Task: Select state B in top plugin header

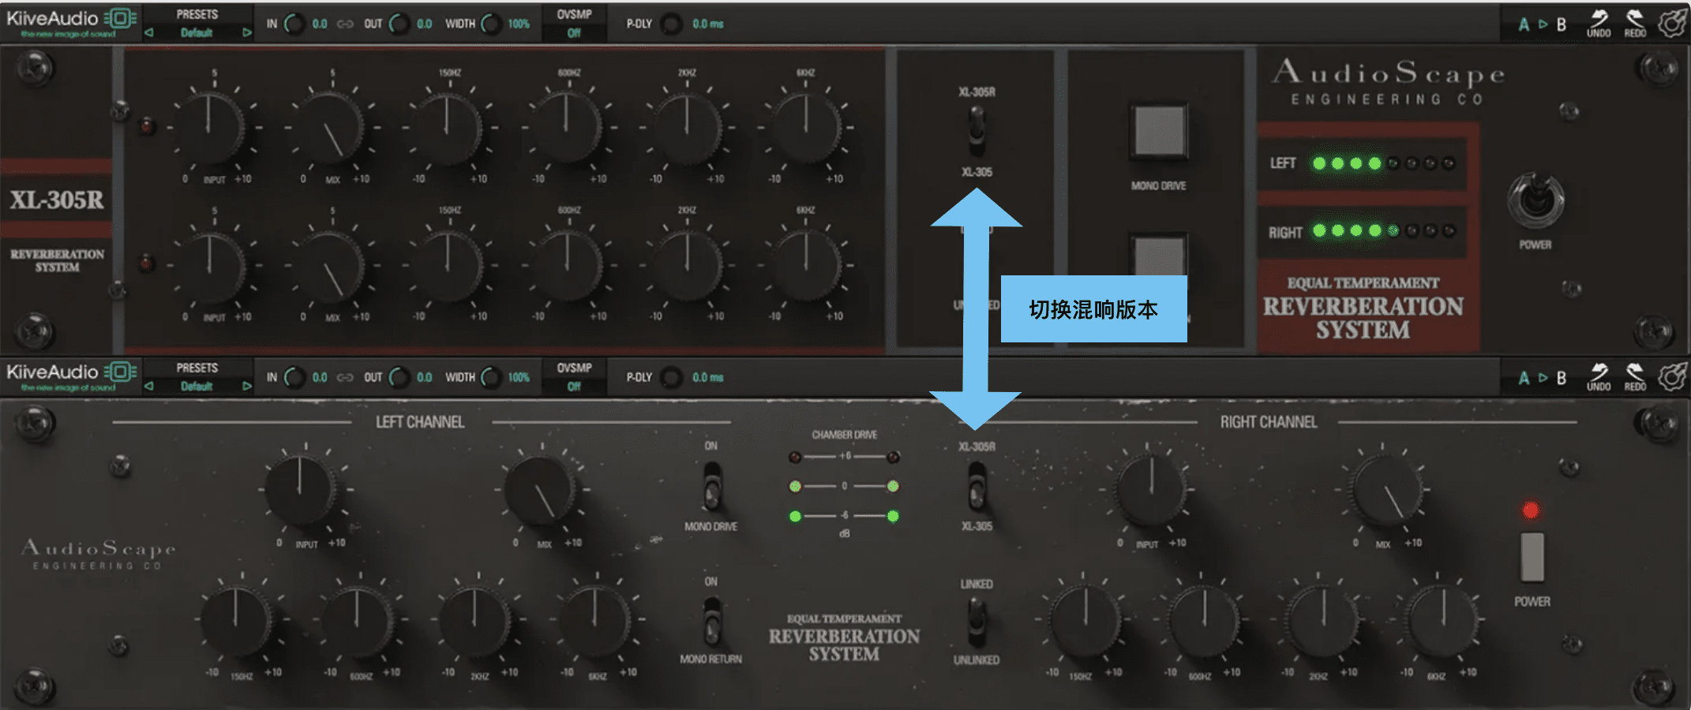Action: (x=1561, y=24)
